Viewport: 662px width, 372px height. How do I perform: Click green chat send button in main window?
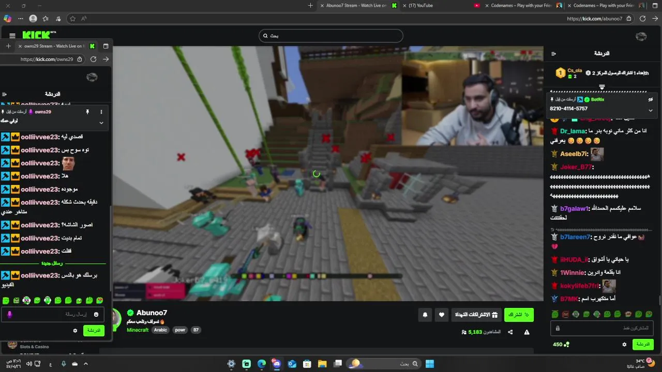643,345
